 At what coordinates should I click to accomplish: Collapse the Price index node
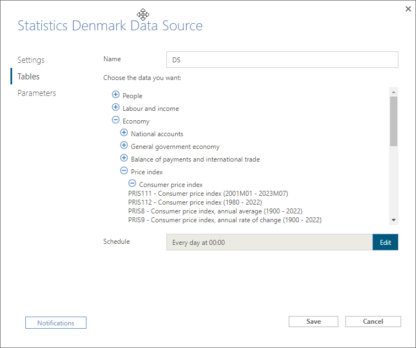pyautogui.click(x=124, y=170)
